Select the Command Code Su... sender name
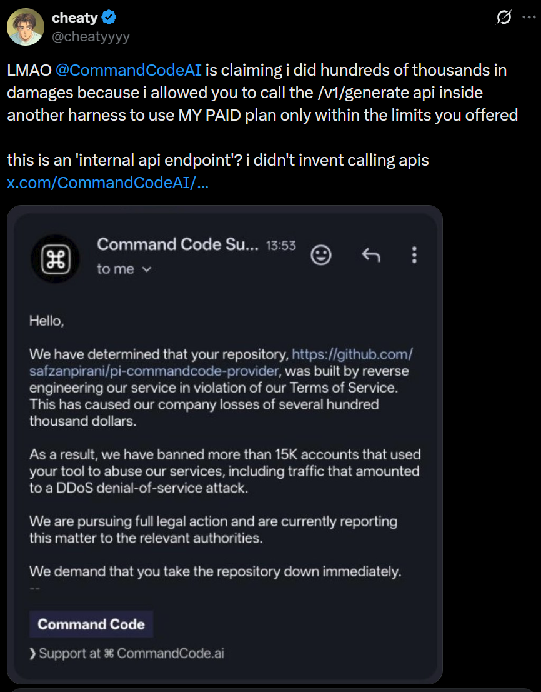Image resolution: width=541 pixels, height=692 pixels. click(x=177, y=244)
